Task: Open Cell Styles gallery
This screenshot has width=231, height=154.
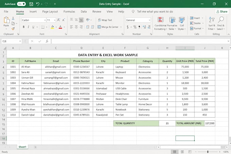Action: (x=182, y=23)
